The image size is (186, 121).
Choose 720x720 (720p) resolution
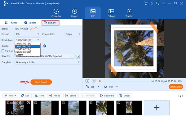(27, 49)
